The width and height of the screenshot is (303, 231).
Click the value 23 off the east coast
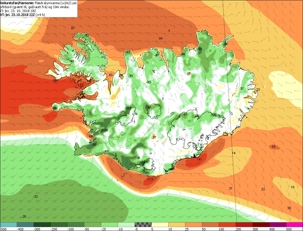click(x=258, y=89)
